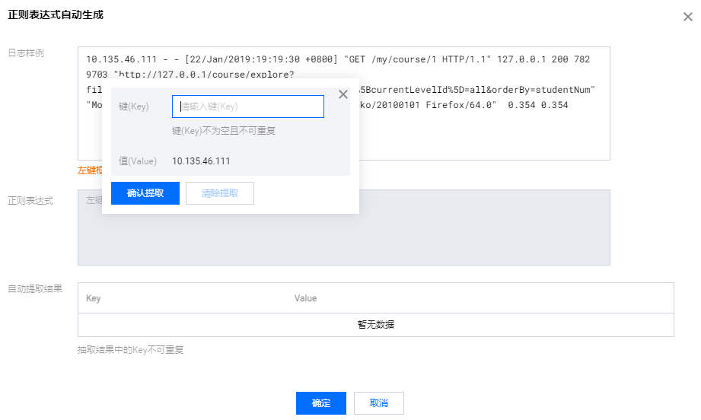The image size is (701, 420).
Task: Dismiss the key extraction popup with its X
Action: click(343, 94)
